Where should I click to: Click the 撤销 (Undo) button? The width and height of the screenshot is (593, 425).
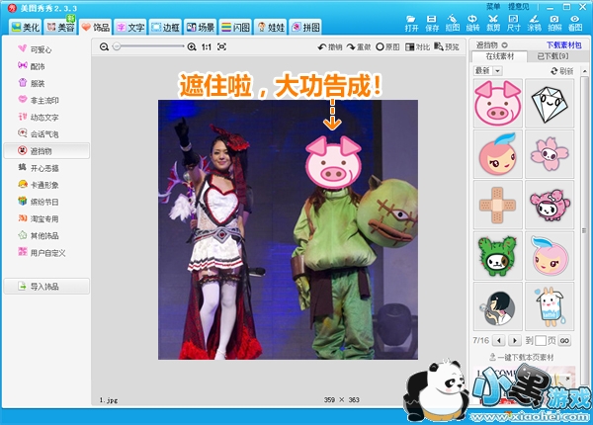click(329, 46)
